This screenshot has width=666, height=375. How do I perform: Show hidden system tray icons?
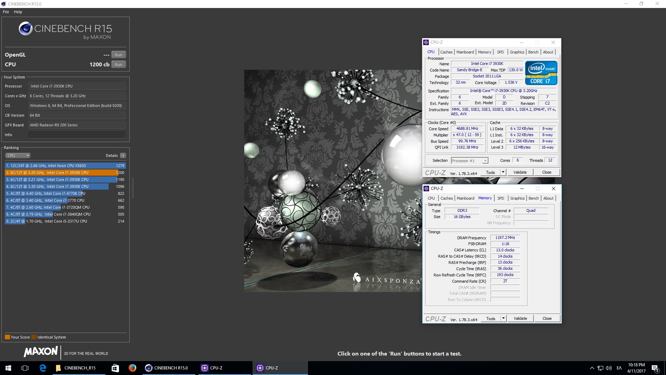[x=592, y=368]
